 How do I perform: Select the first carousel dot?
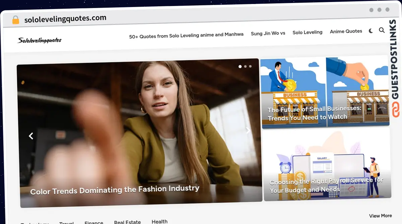coord(240,67)
